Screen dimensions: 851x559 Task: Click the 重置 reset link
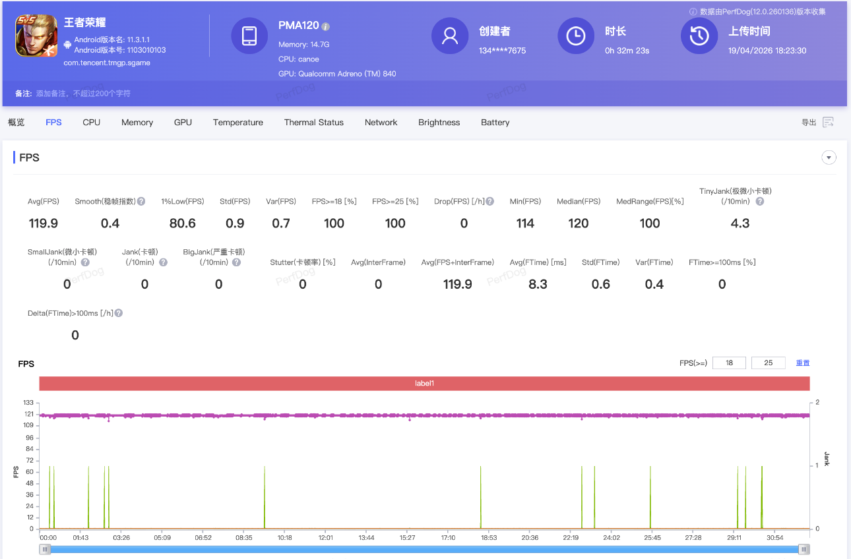coord(802,363)
